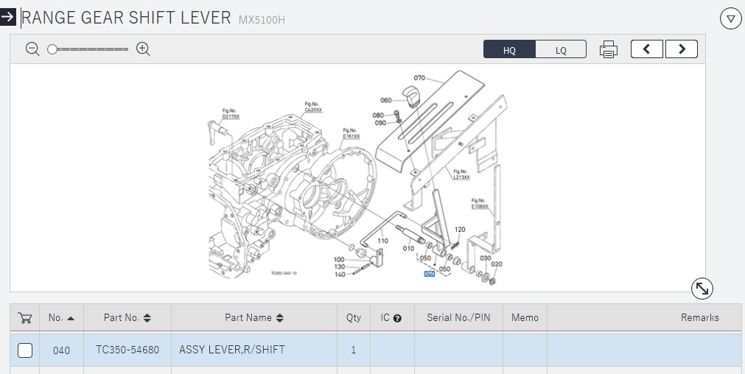Switch the diagram to LQ quality
The image size is (745, 374).
[561, 50]
